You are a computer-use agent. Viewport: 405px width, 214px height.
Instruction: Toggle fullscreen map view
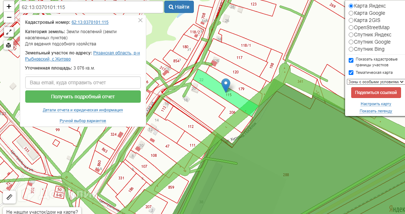tap(9, 32)
